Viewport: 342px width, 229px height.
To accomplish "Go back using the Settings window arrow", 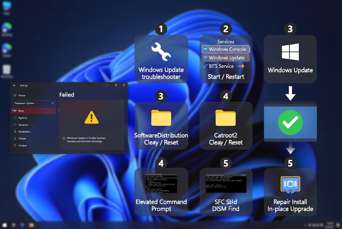I will [x=14, y=85].
